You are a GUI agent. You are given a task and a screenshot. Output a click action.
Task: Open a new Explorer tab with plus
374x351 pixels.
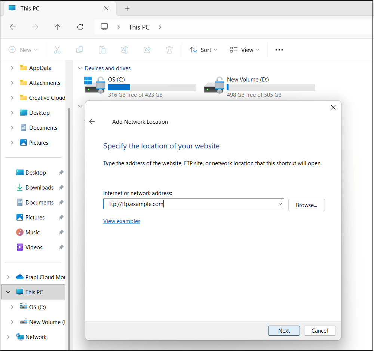(127, 9)
